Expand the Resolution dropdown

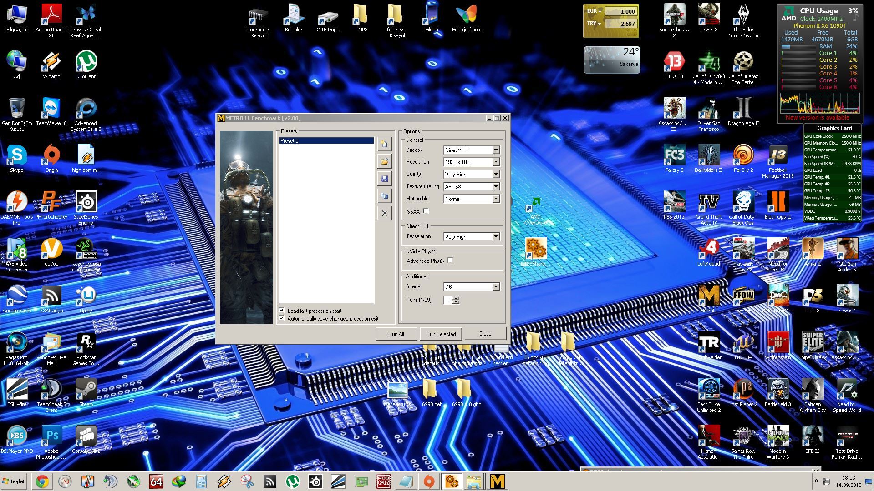(496, 162)
